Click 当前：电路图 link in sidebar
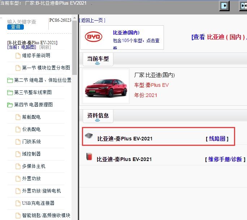The image size is (247, 220). pos(22,47)
